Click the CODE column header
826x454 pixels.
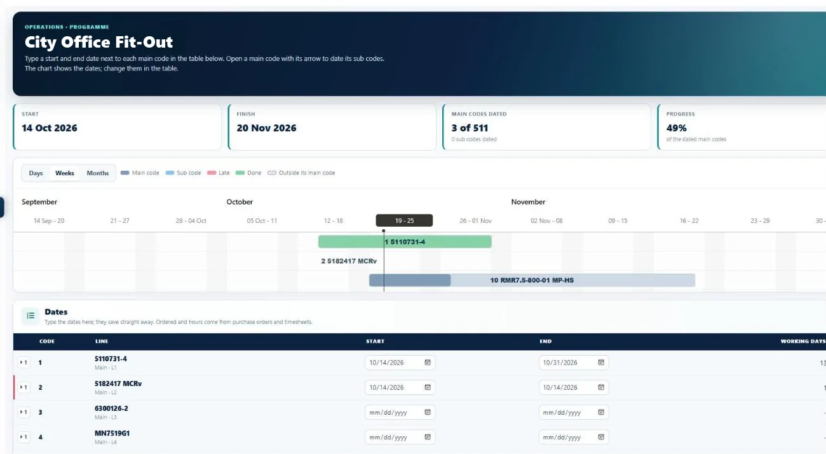(47, 342)
